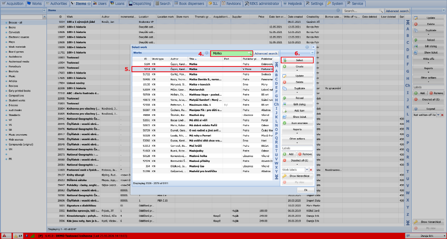Viewport: 447px width, 239px height.
Task: Open Item overview in Select work dialog
Action: tap(297, 123)
